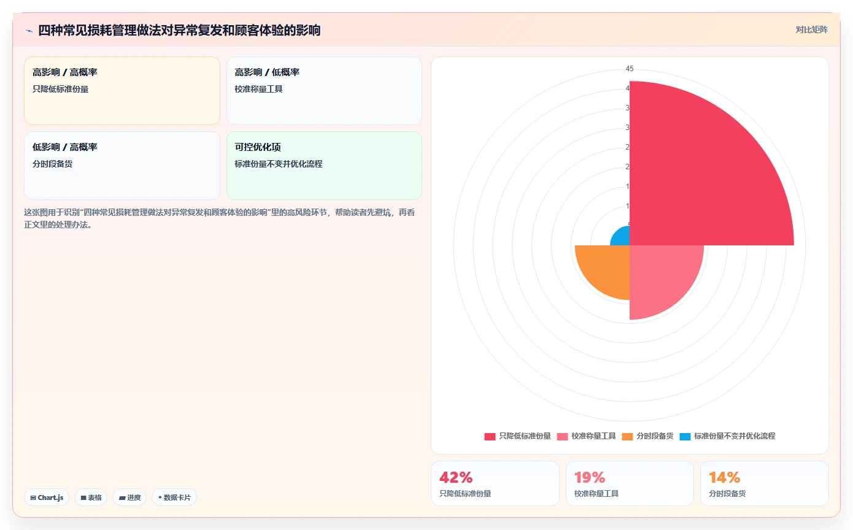Open the 19% 校准称量工具 stat card
Viewport: 853px width, 530px height.
[630, 483]
